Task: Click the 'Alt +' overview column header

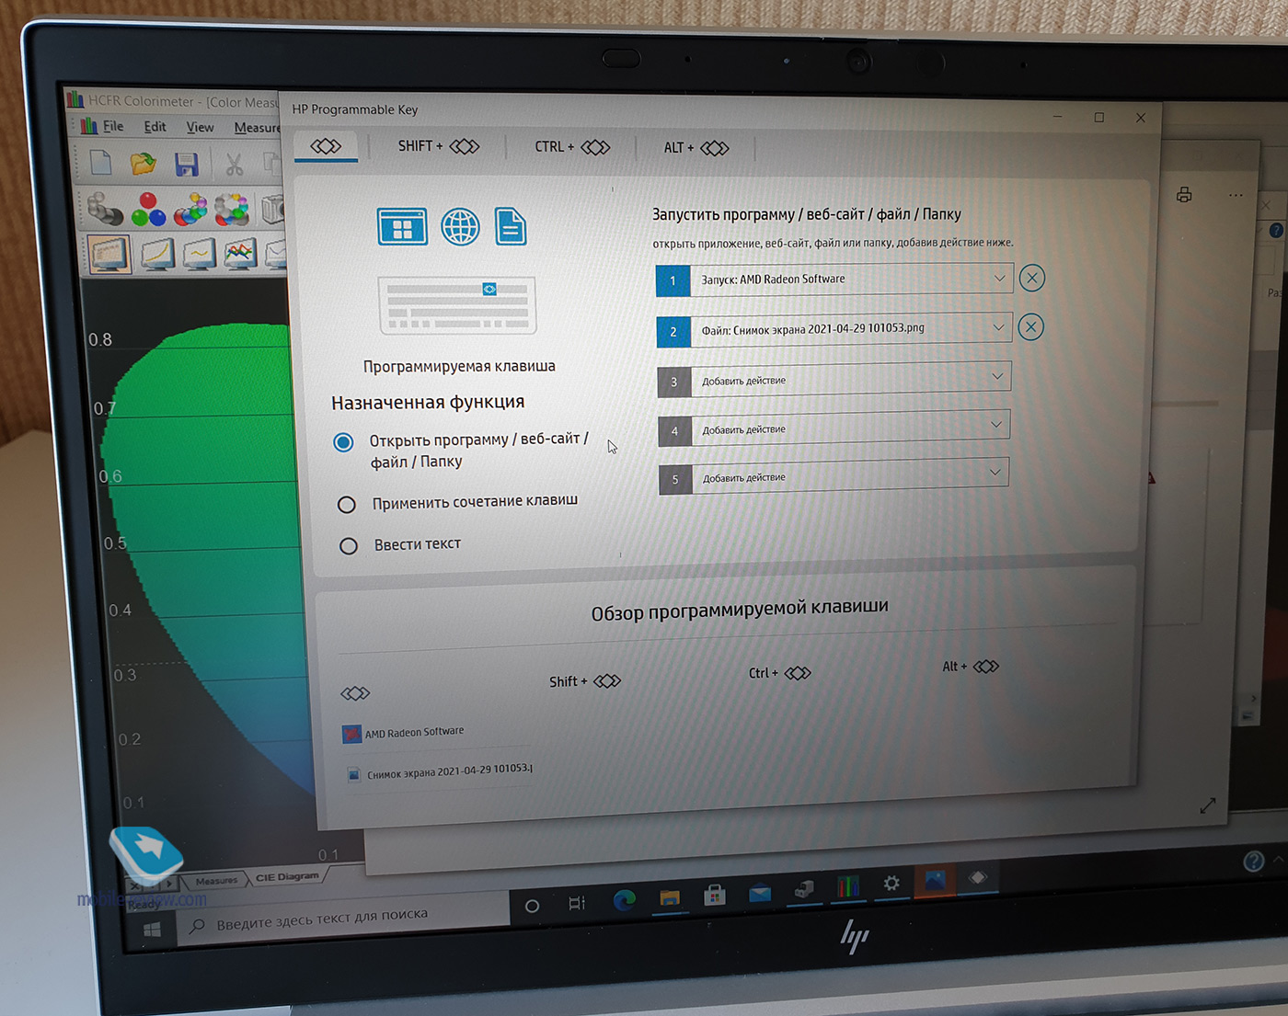Action: tap(971, 667)
